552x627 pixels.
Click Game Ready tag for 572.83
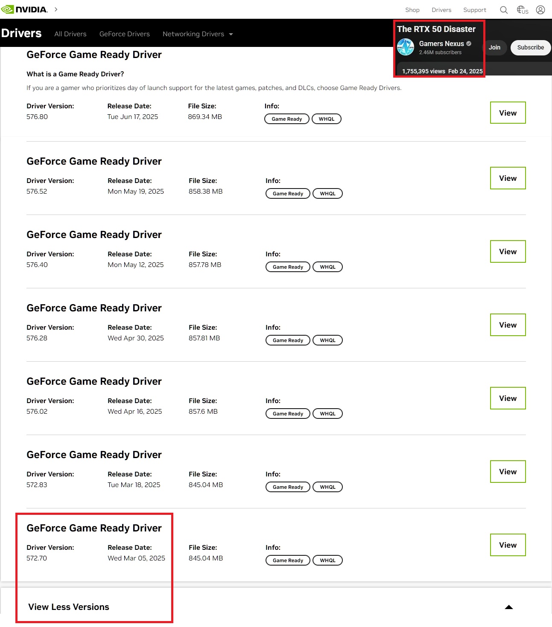[x=288, y=487]
